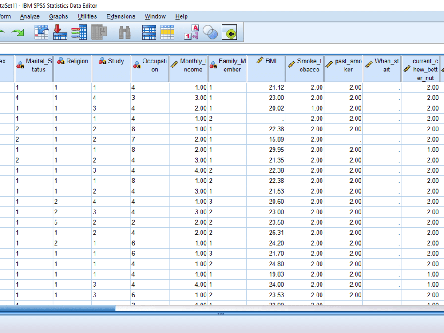
Task: Open the Utilities menu
Action: [87, 16]
